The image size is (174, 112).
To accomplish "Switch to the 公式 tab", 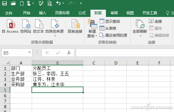I will point(82,13).
